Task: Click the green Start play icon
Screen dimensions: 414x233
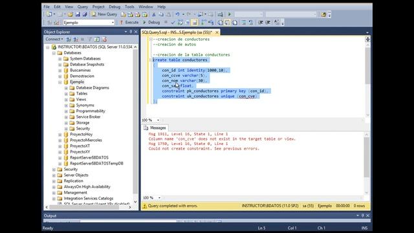Action: pyautogui.click(x=230, y=14)
